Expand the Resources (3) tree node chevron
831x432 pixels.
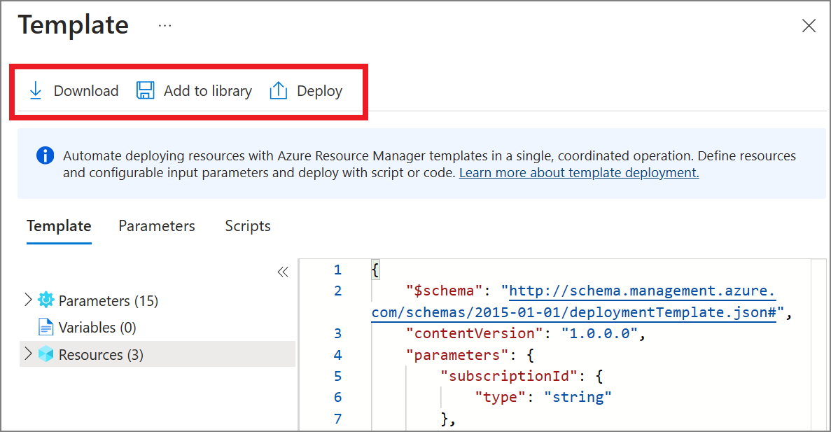pyautogui.click(x=28, y=354)
